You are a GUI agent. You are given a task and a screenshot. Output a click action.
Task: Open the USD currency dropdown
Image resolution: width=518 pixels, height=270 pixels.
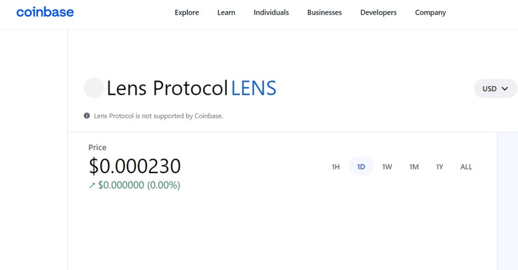495,88
